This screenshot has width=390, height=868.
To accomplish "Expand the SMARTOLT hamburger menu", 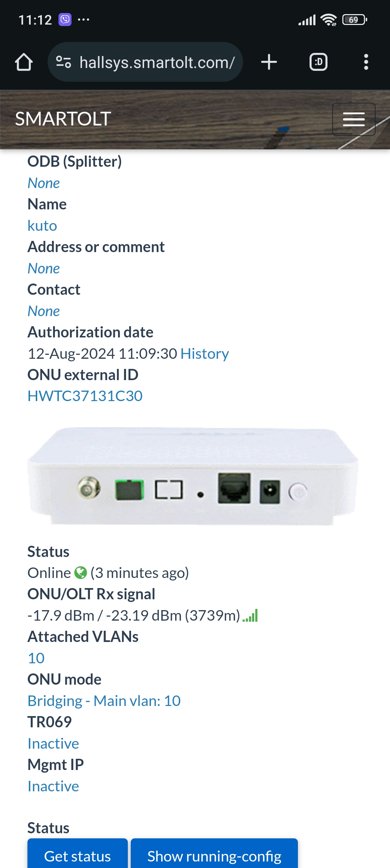I will (354, 119).
